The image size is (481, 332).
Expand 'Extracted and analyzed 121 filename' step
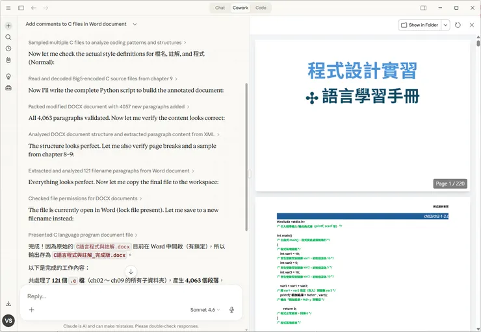click(111, 171)
